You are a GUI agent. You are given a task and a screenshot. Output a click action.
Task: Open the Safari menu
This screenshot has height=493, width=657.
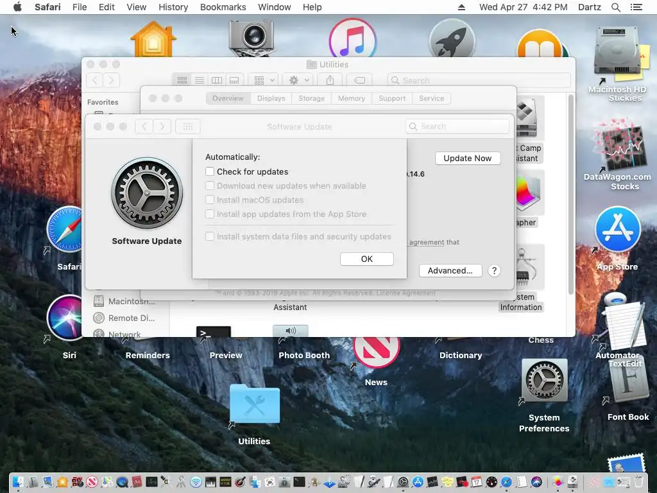tap(47, 7)
